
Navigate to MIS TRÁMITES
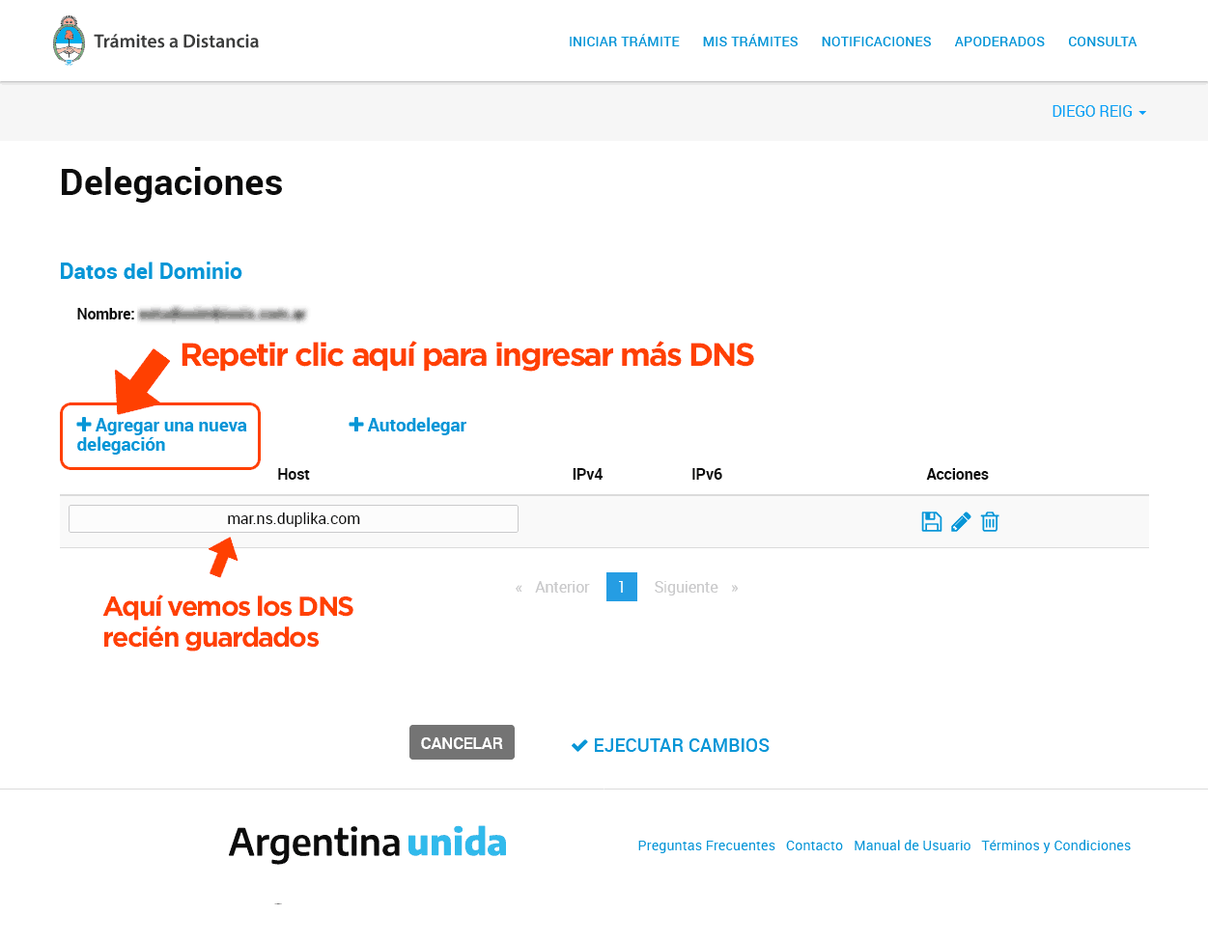click(x=750, y=42)
